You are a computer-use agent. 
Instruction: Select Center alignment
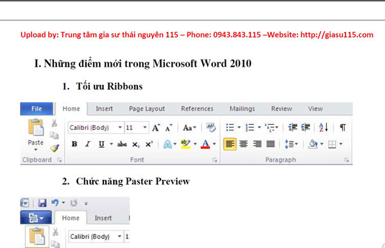[243, 144]
